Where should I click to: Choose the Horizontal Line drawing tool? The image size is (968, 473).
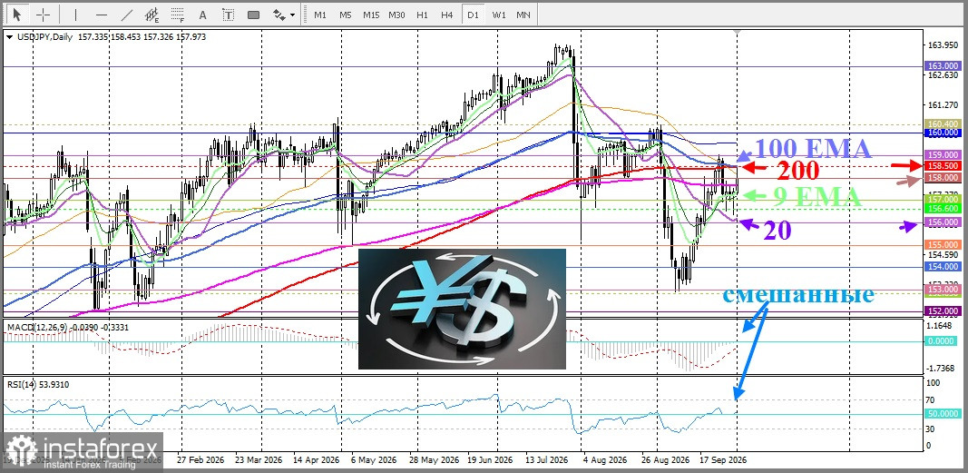click(x=102, y=15)
